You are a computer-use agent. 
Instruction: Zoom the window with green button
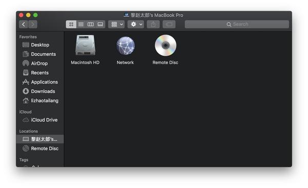click(x=35, y=15)
